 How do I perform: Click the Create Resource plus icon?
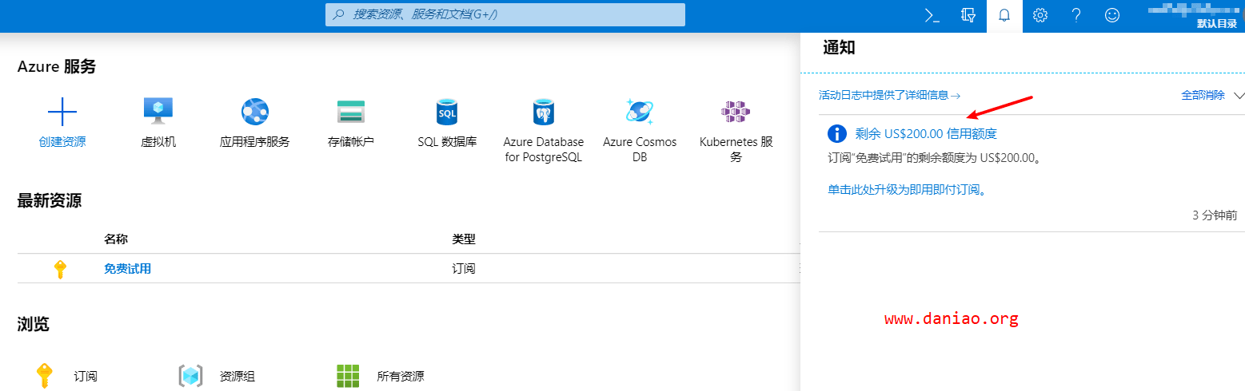point(62,113)
